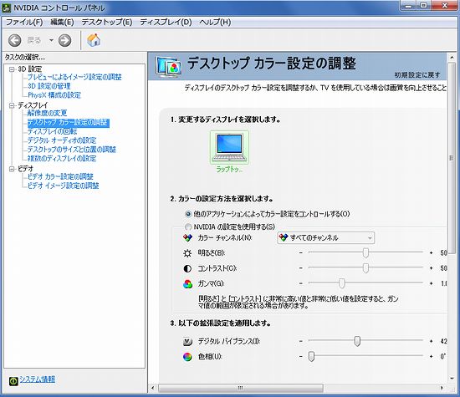
Task: Click the hue color wheel icon
Action: click(187, 357)
